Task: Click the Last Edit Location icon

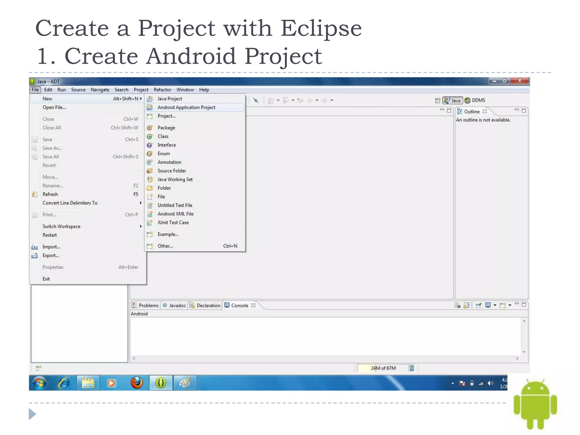Action: pyautogui.click(x=300, y=100)
